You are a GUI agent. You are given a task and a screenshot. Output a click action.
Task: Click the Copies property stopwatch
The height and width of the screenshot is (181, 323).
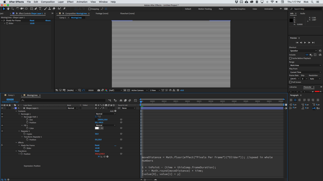point(25,134)
